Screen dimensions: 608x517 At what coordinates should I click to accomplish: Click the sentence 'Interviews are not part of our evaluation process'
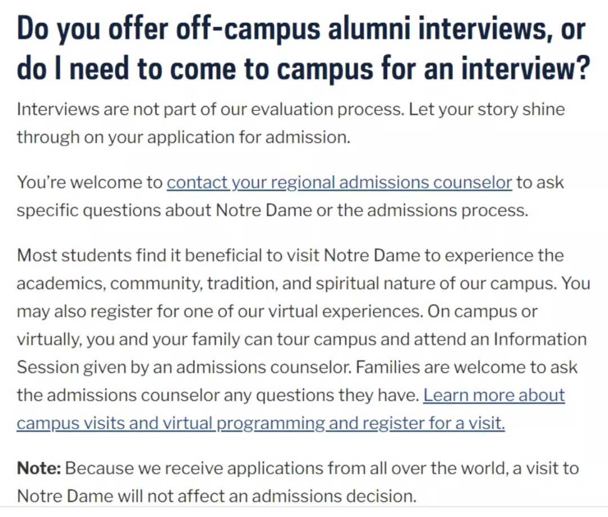coord(210,110)
